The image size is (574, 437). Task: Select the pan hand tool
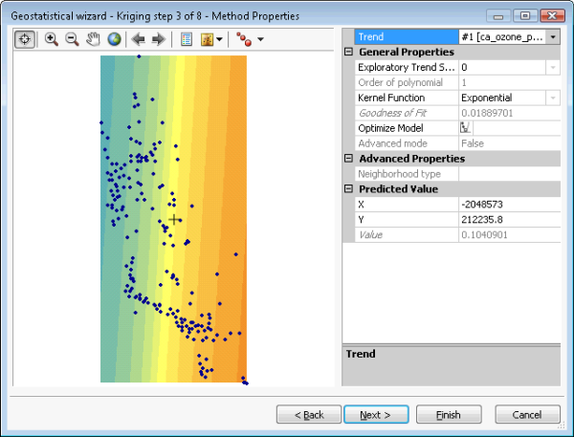click(94, 39)
